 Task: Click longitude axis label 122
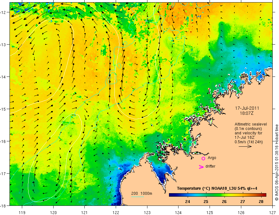tap(116, 212)
